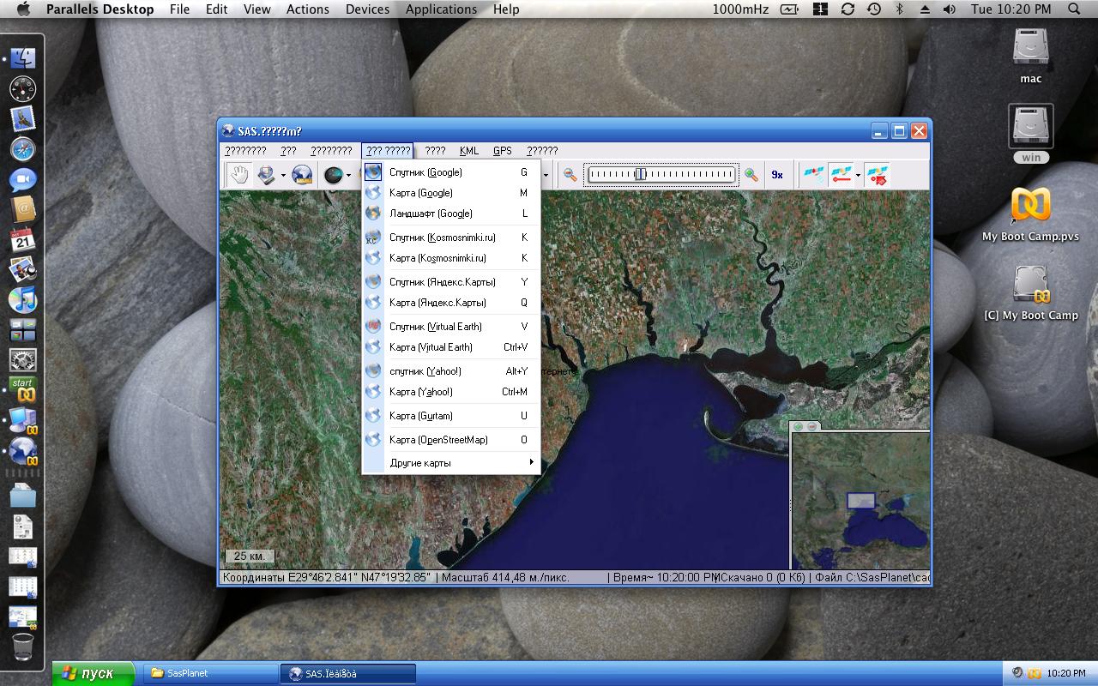Click the zoom in magnifier
The width and height of the screenshot is (1098, 686).
point(751,175)
